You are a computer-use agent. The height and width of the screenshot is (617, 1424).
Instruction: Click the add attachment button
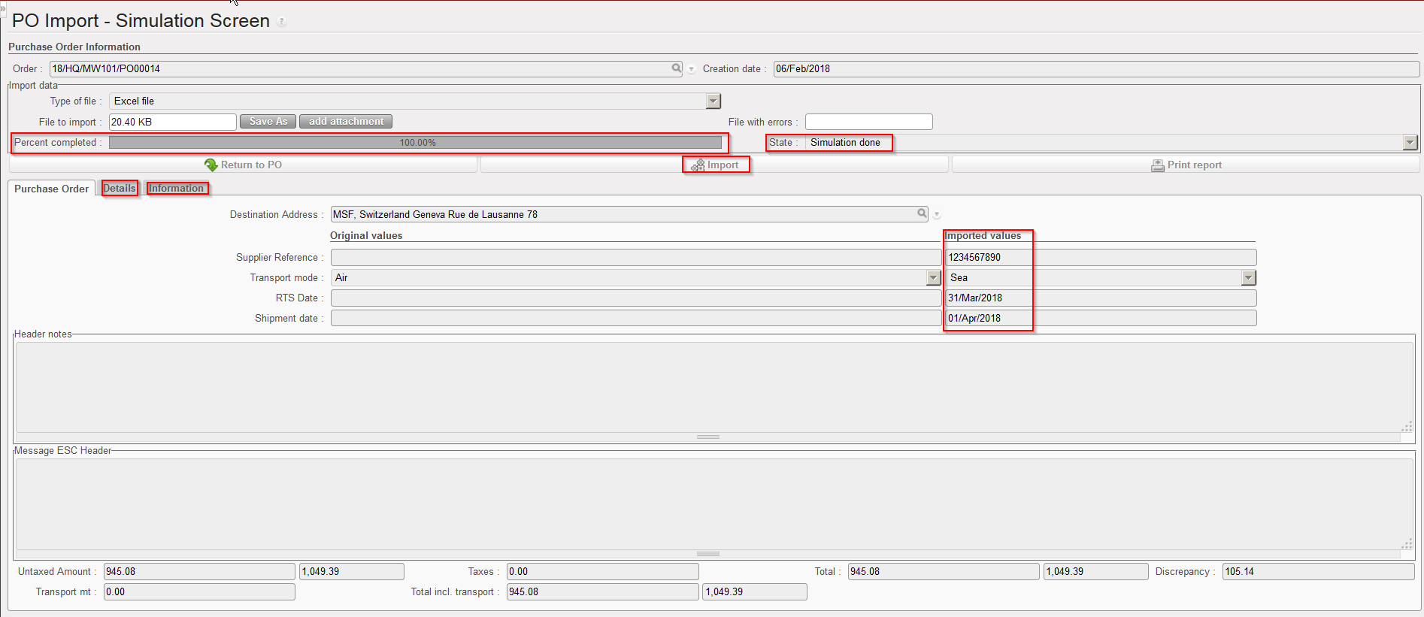(346, 122)
